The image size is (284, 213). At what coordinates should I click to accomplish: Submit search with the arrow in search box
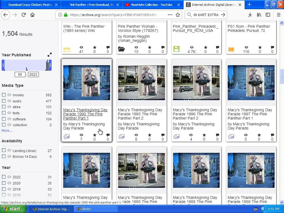click(x=223, y=15)
